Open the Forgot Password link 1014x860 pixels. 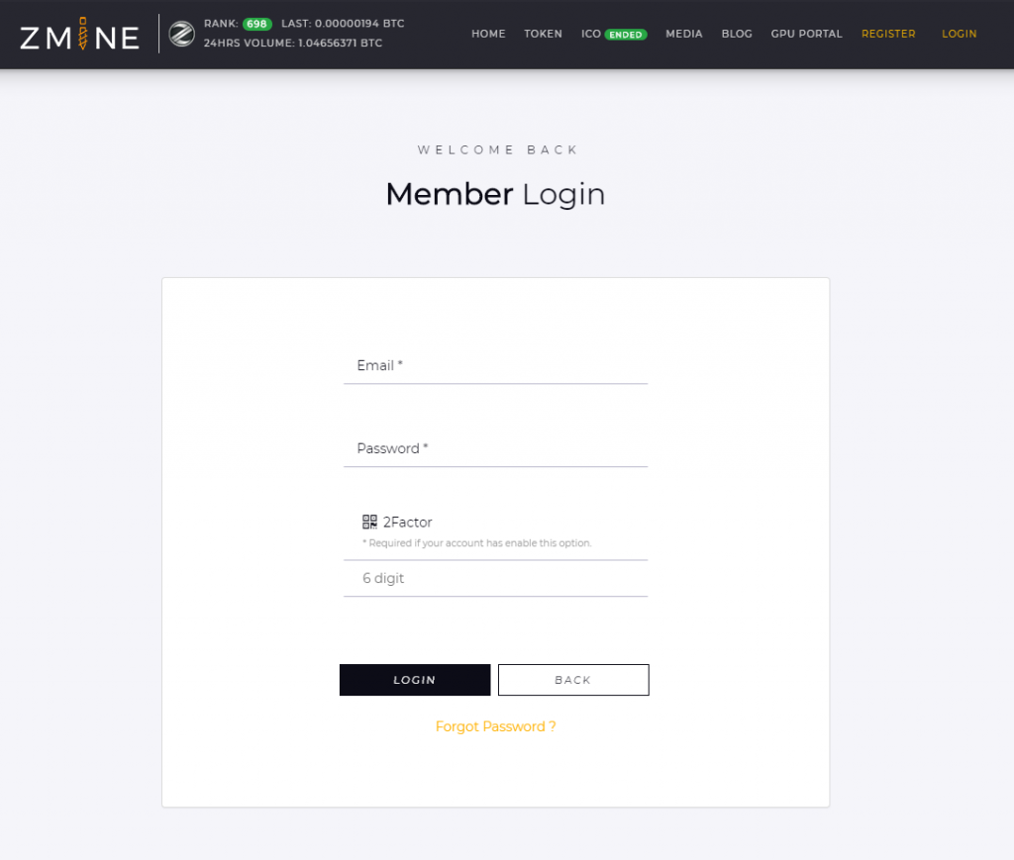(x=495, y=726)
